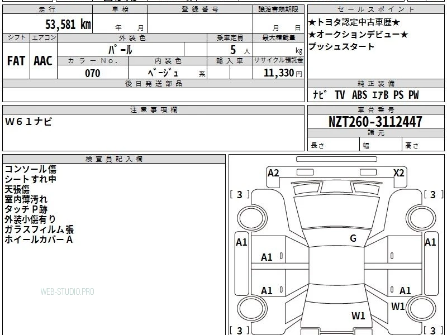This screenshot has height=335, width=447.
Task: Click inspector note ホイールカバーA
Action: pyautogui.click(x=39, y=240)
